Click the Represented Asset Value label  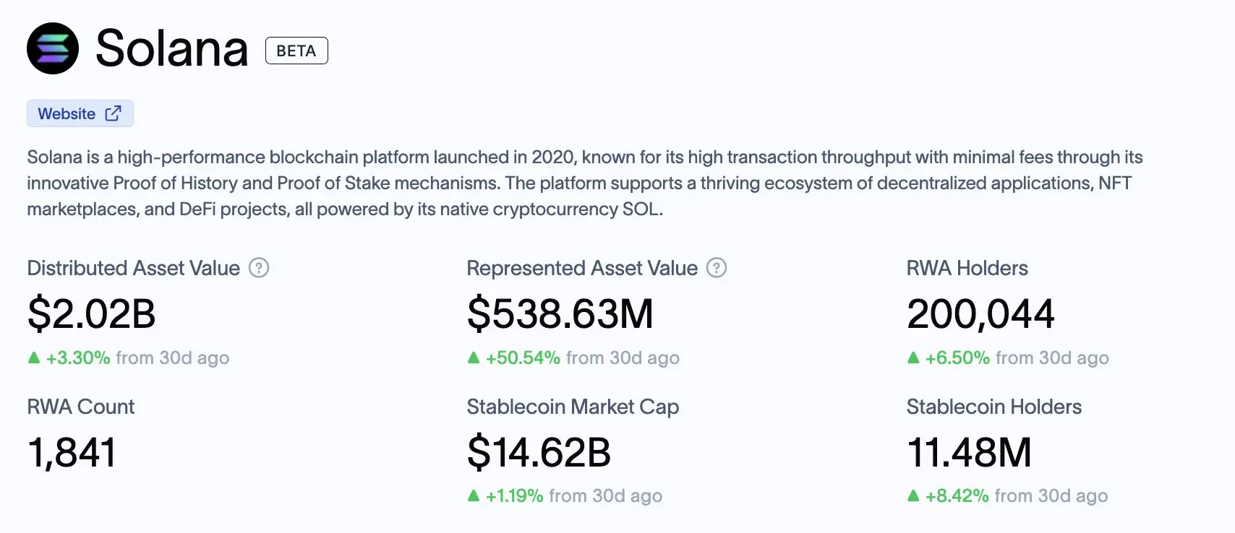pos(582,268)
